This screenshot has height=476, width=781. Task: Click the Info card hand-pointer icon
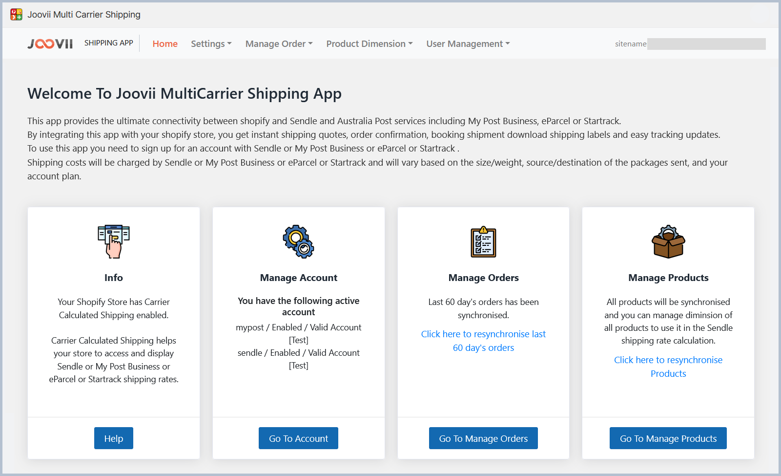(x=114, y=241)
